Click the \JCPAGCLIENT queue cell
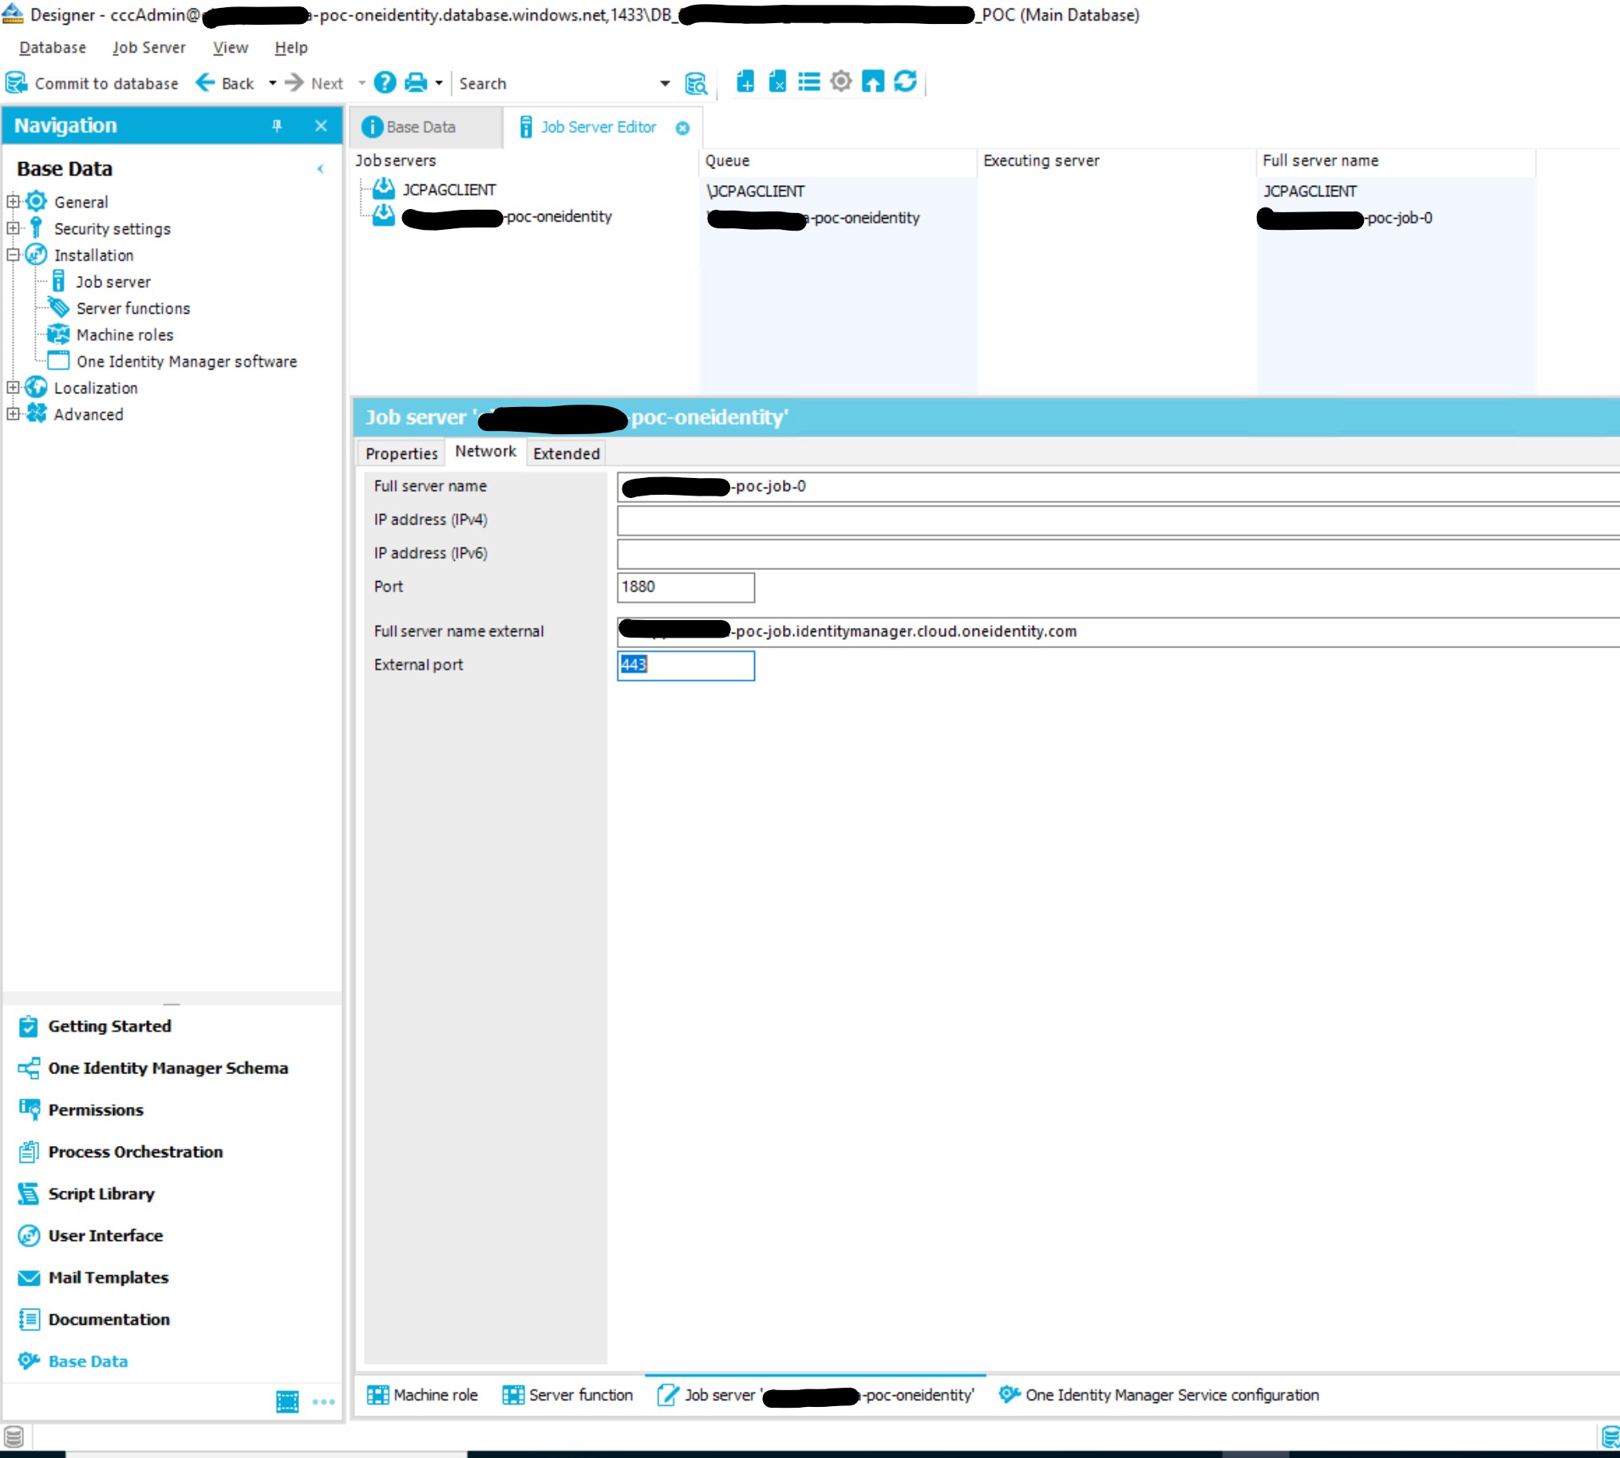 [756, 192]
